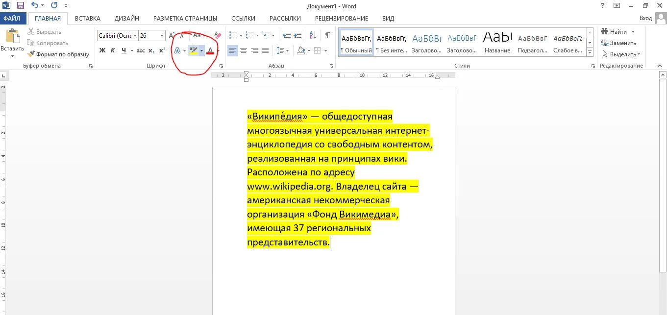The height and width of the screenshot is (315, 667).
Task: Justify the text alignment
Action: [x=265, y=50]
